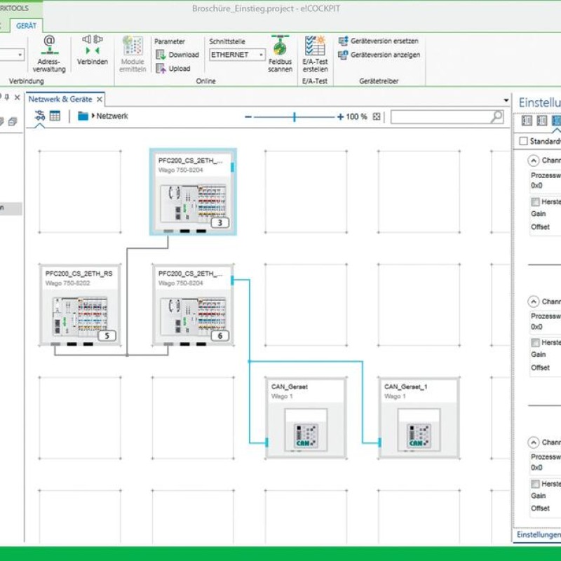The width and height of the screenshot is (561, 561).
Task: Click first settings panel layout icon
Action: click(527, 121)
